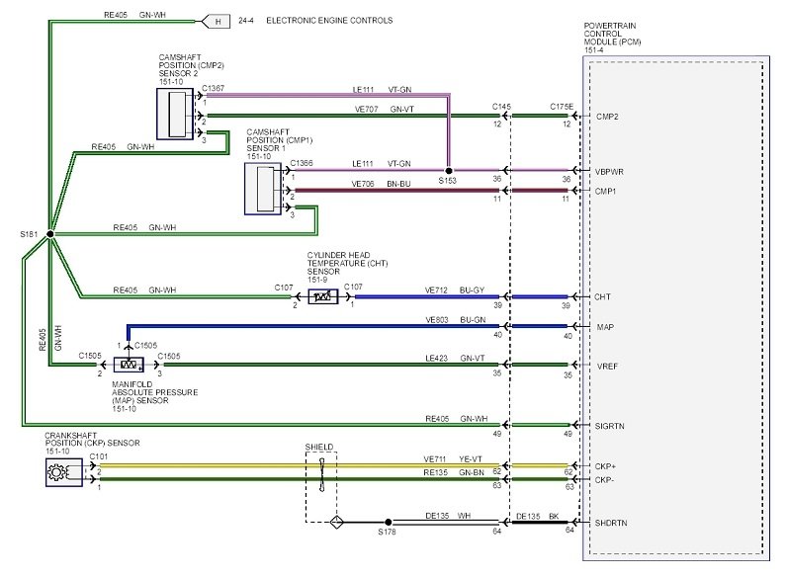This screenshot has width=787, height=577.
Task: Click the LE423 GN-VT wire label
Action: (x=455, y=359)
